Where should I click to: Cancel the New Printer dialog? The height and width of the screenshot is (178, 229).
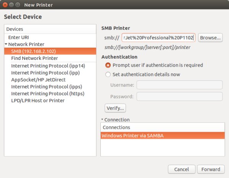(x=181, y=169)
